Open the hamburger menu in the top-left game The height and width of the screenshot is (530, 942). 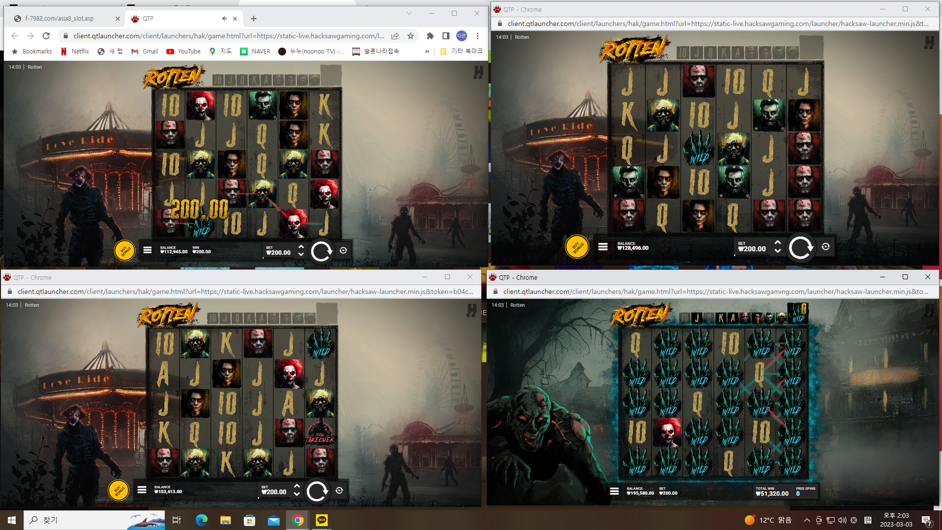pyautogui.click(x=147, y=250)
